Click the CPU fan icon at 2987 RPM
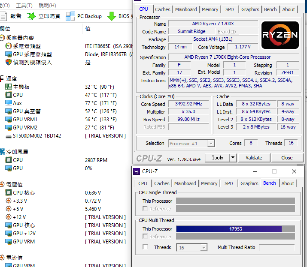Screen dimensions: 307x267 9,160
